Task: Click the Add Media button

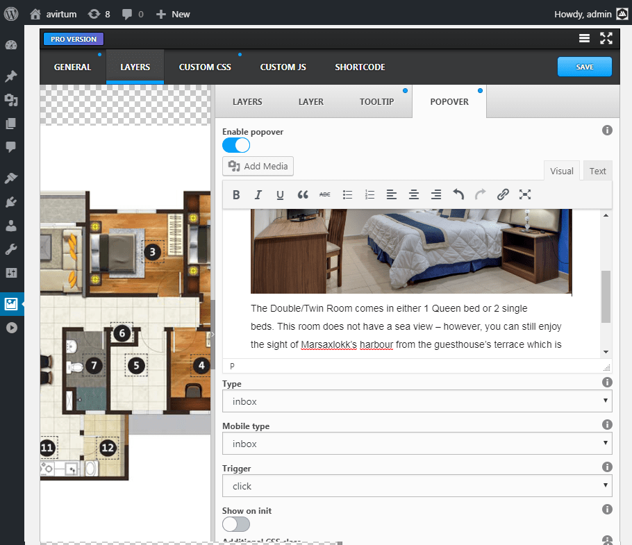Action: pos(258,167)
